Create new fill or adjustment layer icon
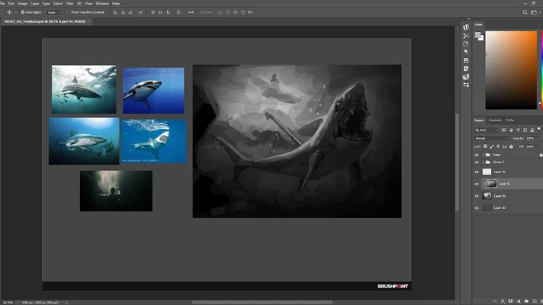 [519, 301]
